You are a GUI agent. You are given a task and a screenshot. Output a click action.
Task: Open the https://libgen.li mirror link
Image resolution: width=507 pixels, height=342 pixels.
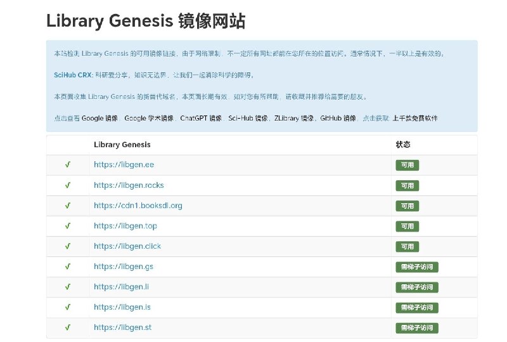tap(121, 287)
